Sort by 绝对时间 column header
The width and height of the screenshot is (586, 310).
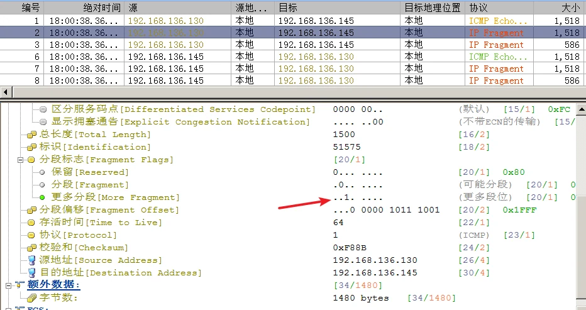pyautogui.click(x=84, y=8)
